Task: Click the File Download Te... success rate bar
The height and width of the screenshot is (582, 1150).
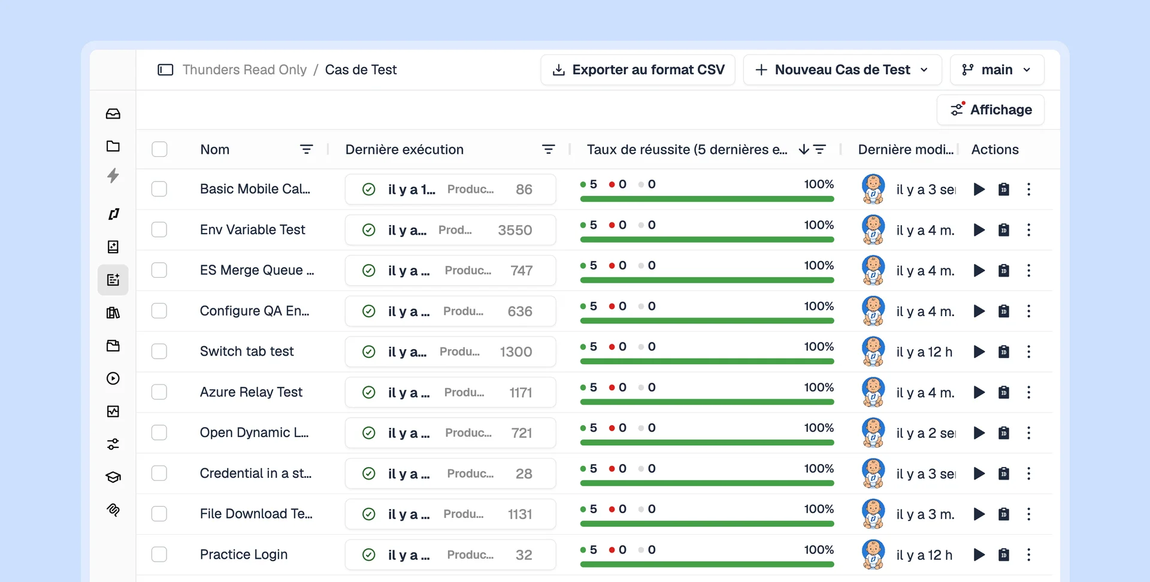Action: tap(707, 524)
